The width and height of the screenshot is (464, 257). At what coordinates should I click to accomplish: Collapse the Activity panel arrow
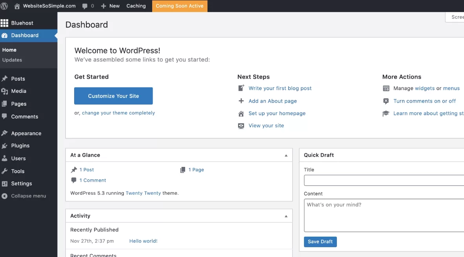click(286, 216)
